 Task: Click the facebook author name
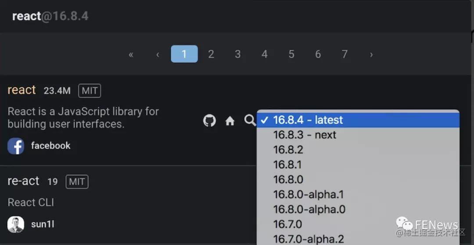[51, 146]
